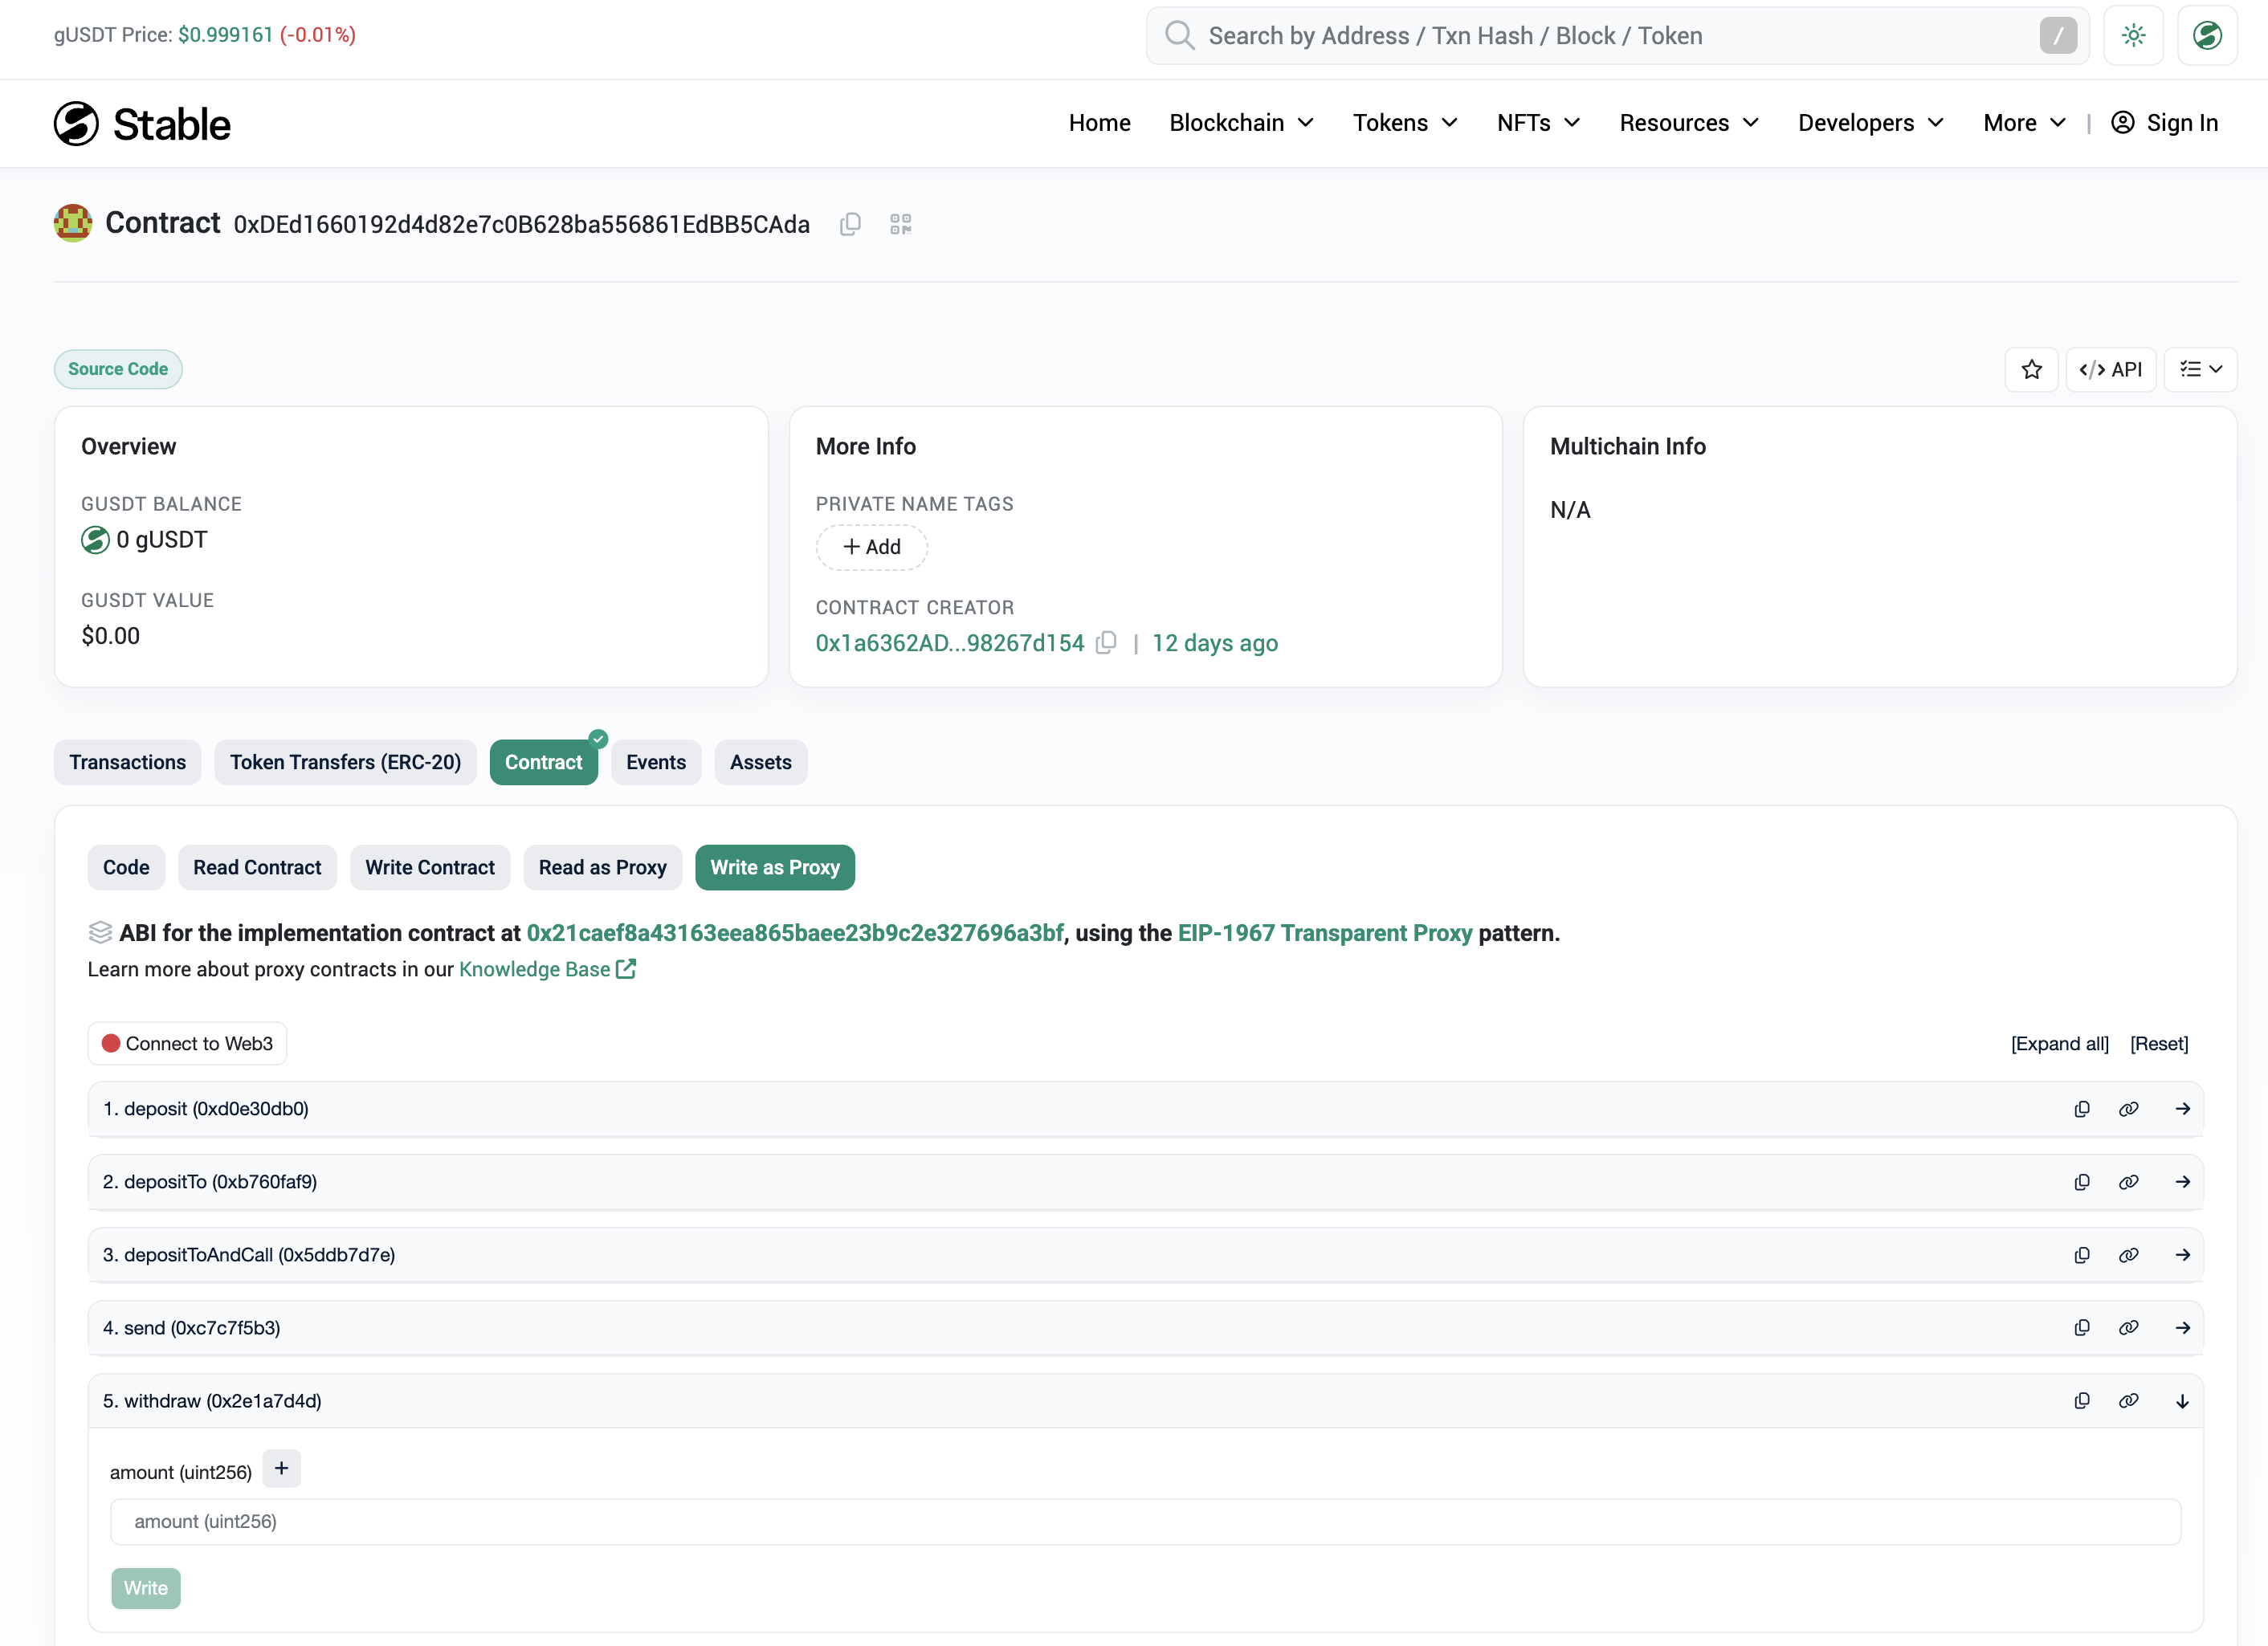2268x1646 pixels.
Task: Copy the contract address
Action: pos(851,224)
